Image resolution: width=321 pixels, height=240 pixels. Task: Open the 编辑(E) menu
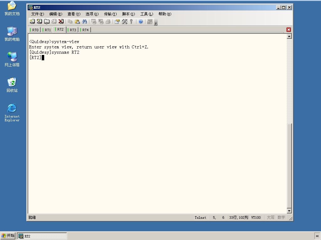point(56,14)
